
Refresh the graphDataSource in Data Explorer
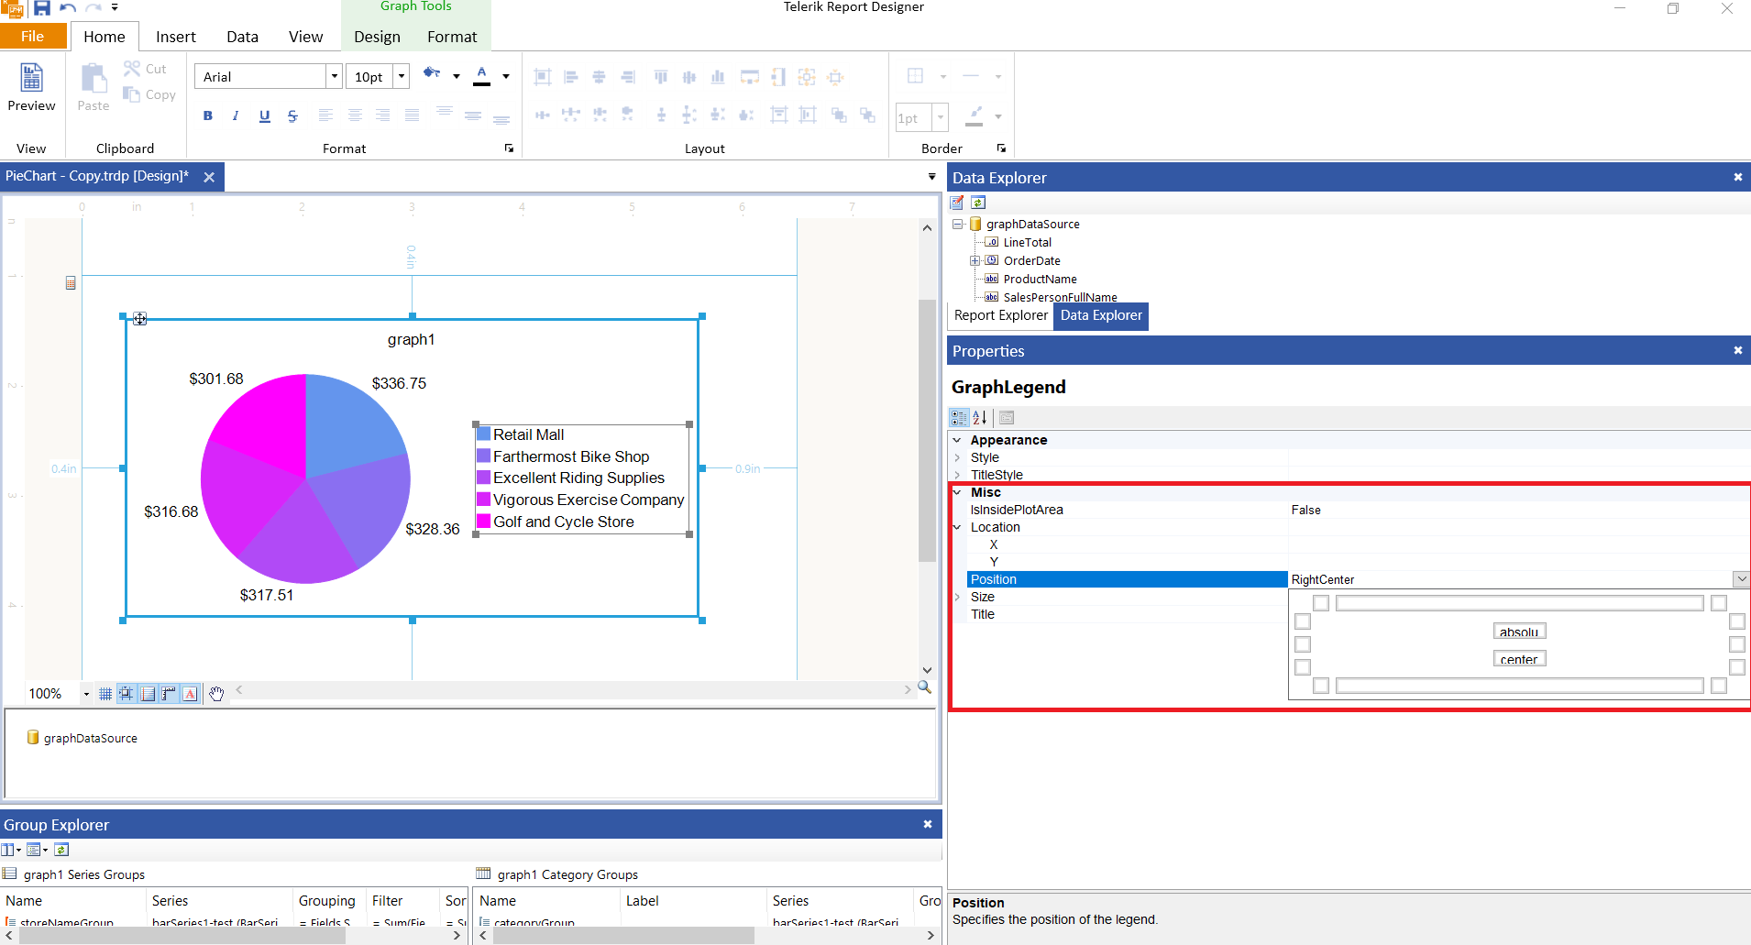[978, 203]
